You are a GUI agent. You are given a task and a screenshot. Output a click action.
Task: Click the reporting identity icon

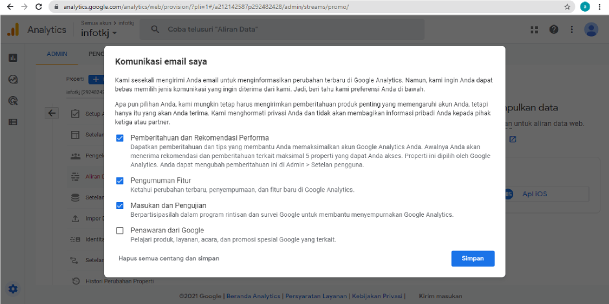pos(75,239)
